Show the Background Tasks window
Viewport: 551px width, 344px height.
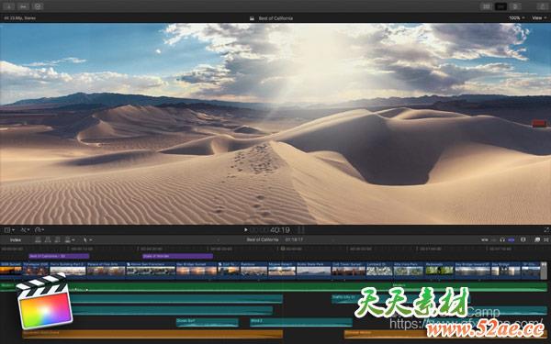(38, 6)
